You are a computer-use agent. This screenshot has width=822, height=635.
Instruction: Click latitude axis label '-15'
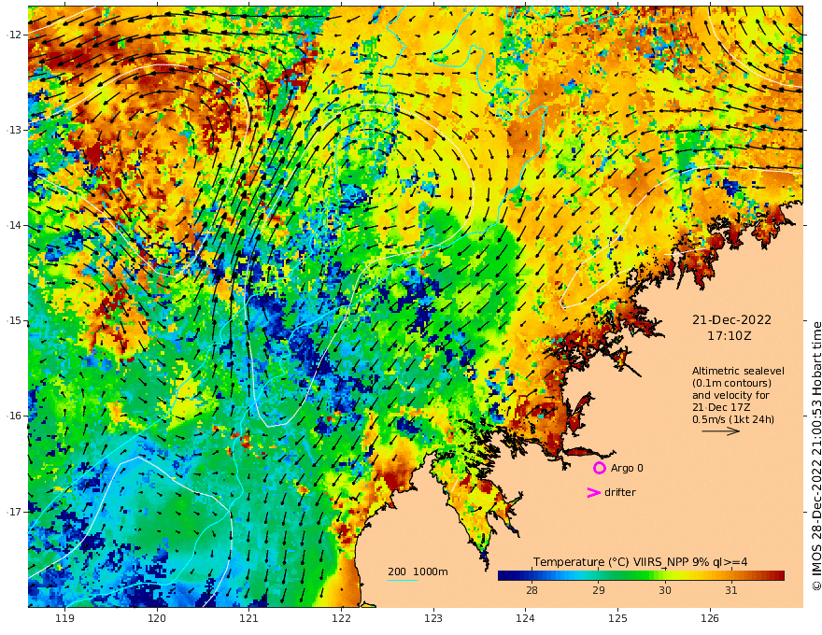coord(14,320)
